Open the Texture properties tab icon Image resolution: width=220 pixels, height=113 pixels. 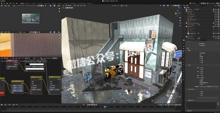(x=183, y=79)
